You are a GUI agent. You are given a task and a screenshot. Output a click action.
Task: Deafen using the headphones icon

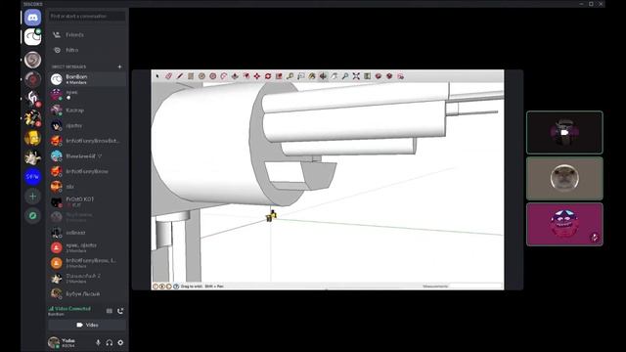[x=109, y=342]
